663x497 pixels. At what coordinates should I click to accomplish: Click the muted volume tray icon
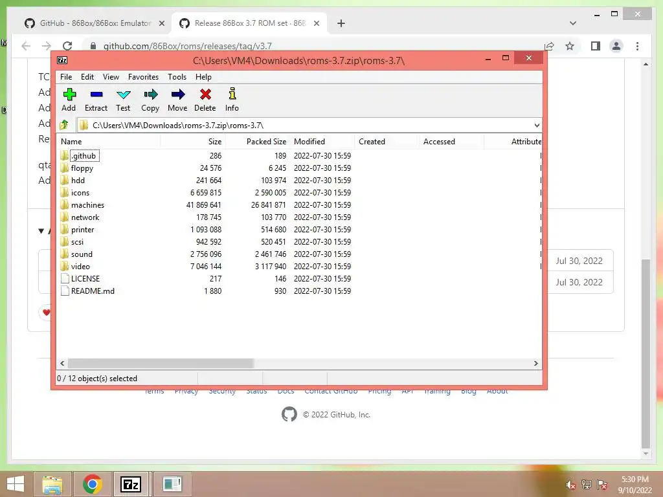coord(571,485)
